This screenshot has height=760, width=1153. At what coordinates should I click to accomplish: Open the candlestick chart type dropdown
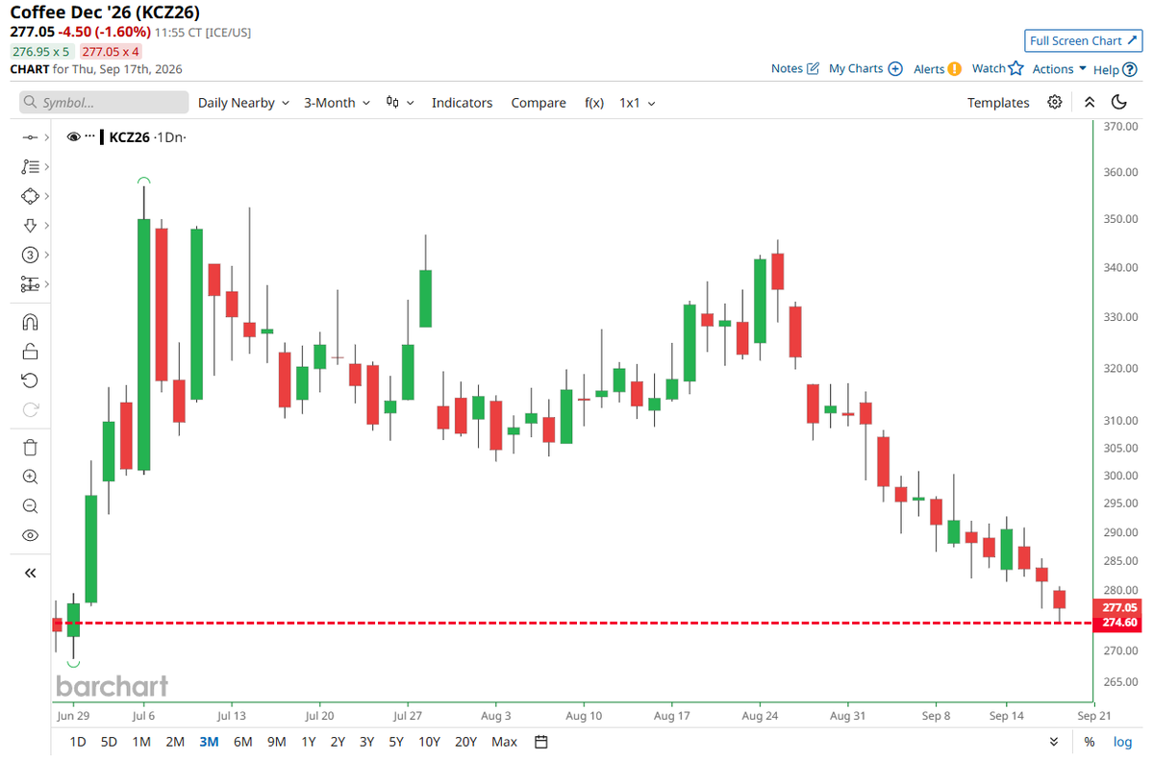400,103
